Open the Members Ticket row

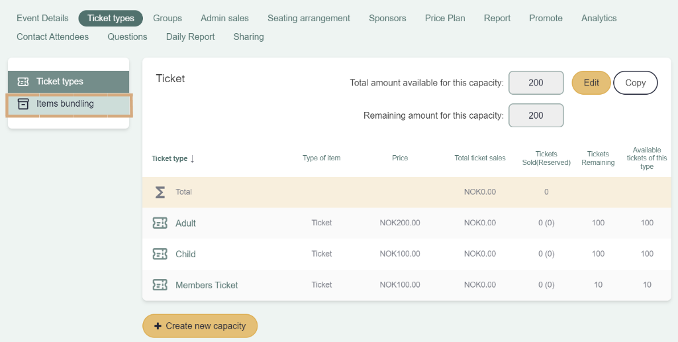(407, 285)
